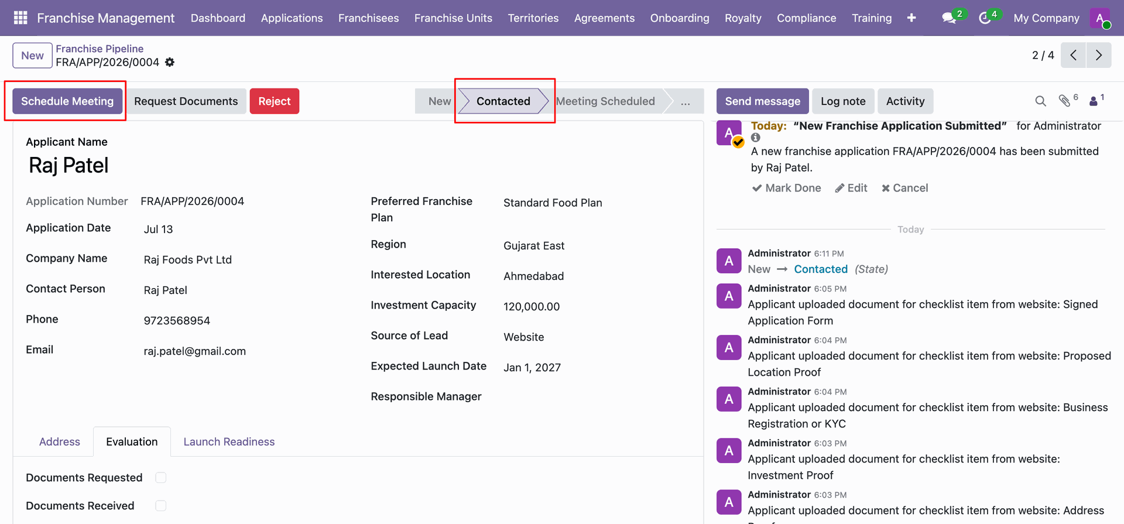Click Send message in chatter
The height and width of the screenshot is (524, 1124).
click(x=762, y=101)
